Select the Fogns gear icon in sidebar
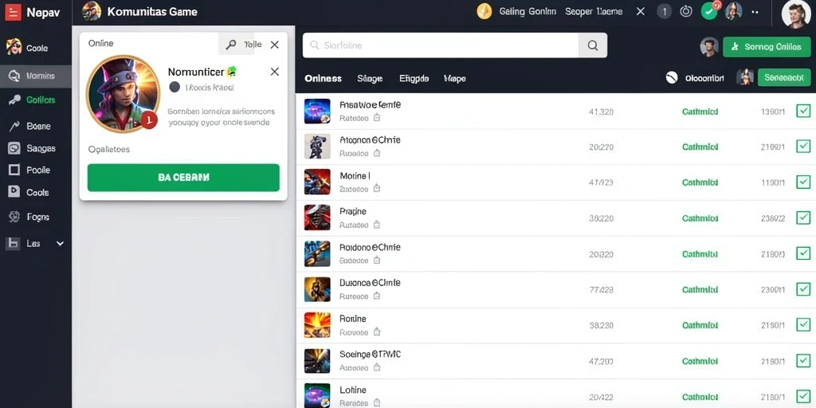 coord(14,217)
